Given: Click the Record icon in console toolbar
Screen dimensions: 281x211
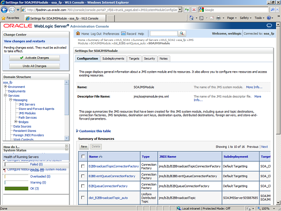Looking at the screenshot, I should (123, 34).
